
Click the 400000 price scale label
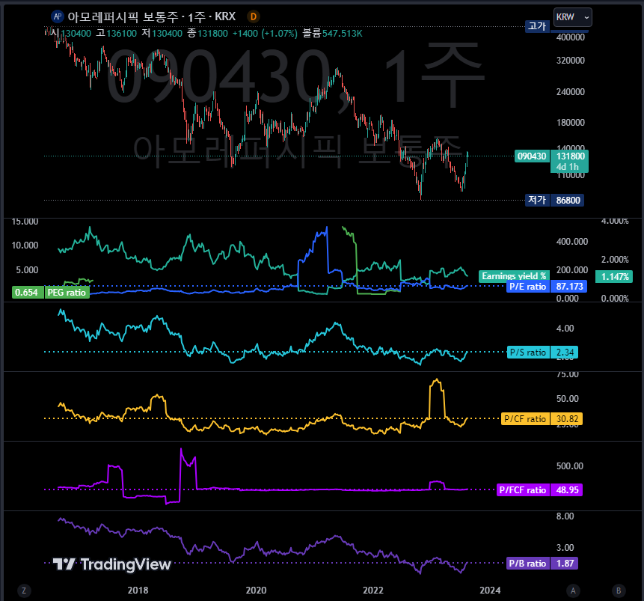(571, 37)
